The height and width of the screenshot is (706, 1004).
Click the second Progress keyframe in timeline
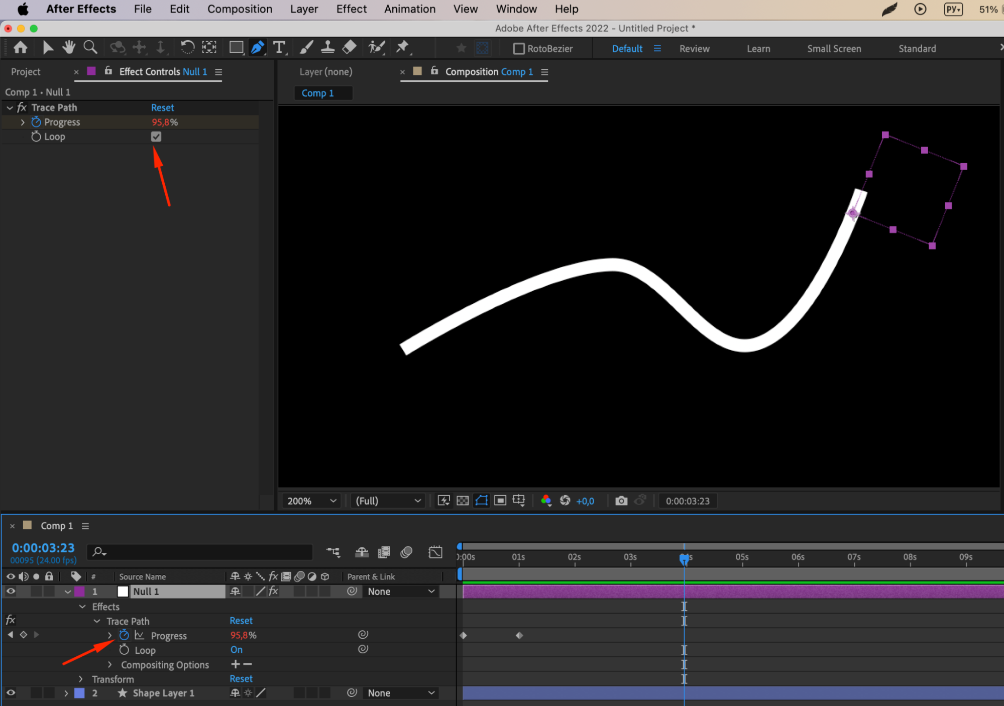pos(519,636)
